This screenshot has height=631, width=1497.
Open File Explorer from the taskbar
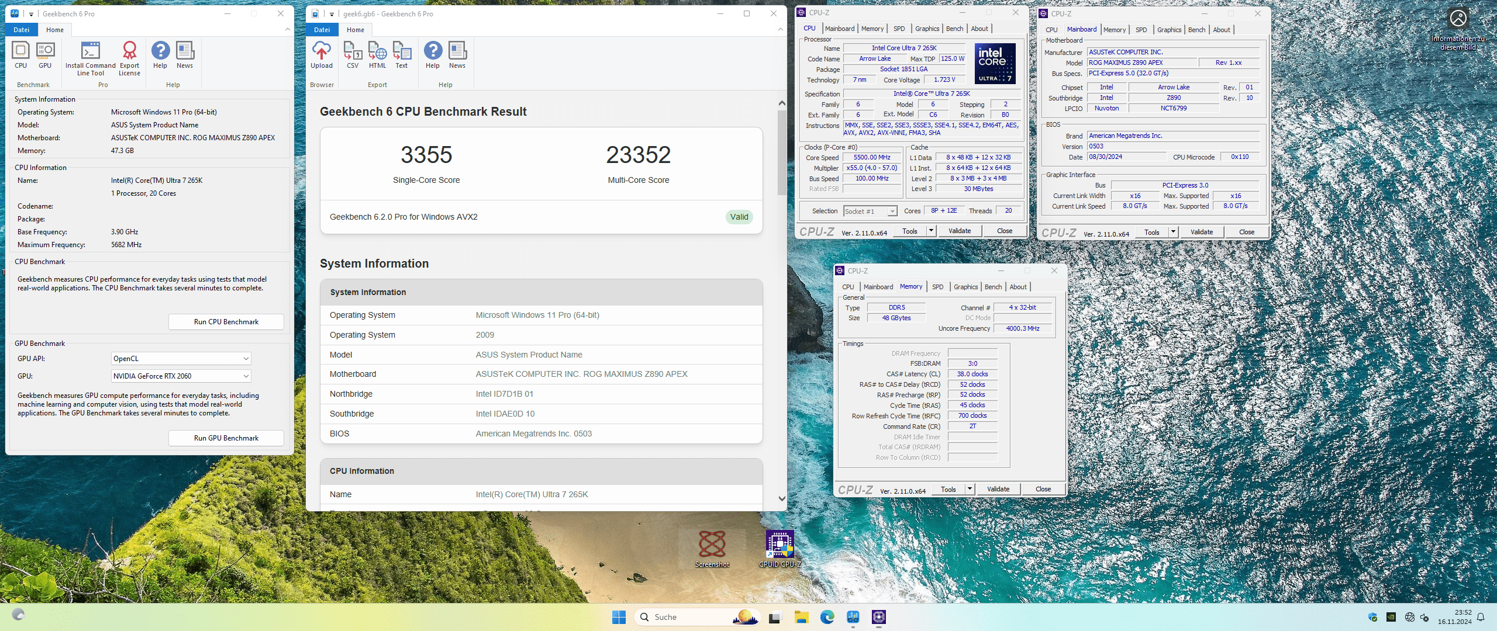[x=801, y=617]
